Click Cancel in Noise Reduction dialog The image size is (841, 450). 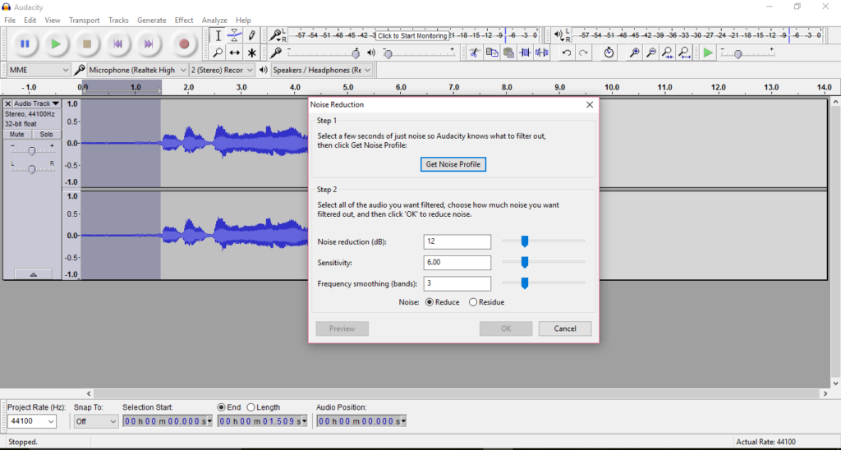[565, 328]
